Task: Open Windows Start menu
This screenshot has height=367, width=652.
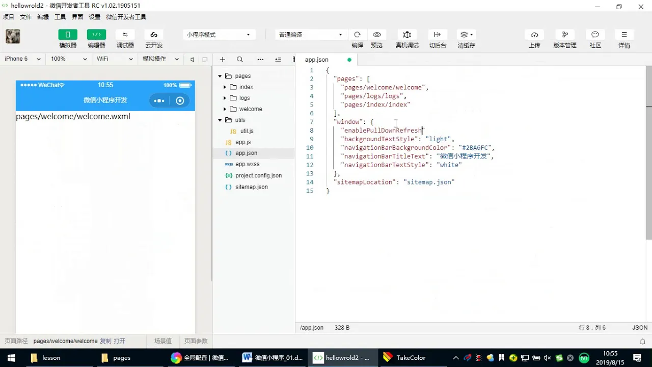Action: [11, 358]
